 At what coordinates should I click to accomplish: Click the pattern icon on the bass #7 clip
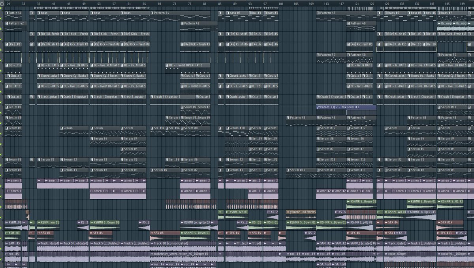pos(439,13)
